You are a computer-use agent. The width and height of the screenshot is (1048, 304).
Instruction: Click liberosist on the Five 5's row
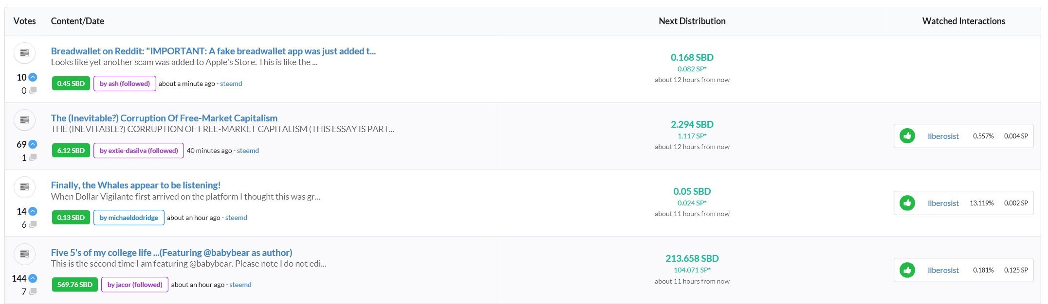pos(943,270)
